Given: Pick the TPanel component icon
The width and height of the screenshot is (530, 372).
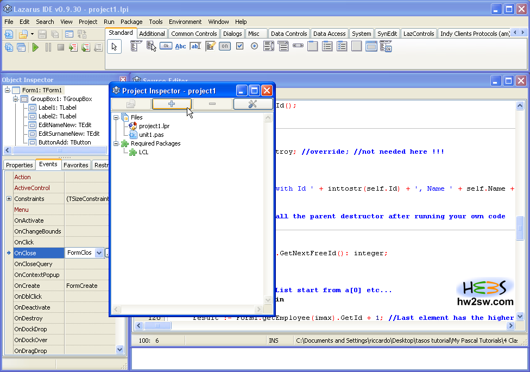Looking at the screenshot, I should click(357, 46).
